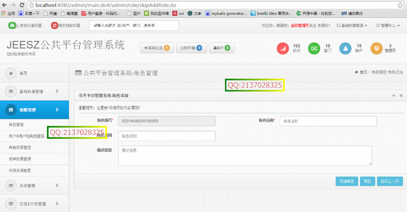Open the 管理中心 dropdown

click(x=388, y=25)
